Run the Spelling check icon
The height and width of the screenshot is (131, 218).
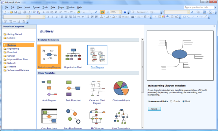34,12
